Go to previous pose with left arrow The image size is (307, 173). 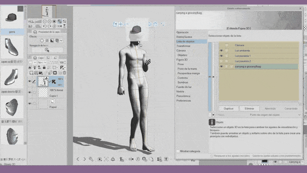[x=78, y=159]
